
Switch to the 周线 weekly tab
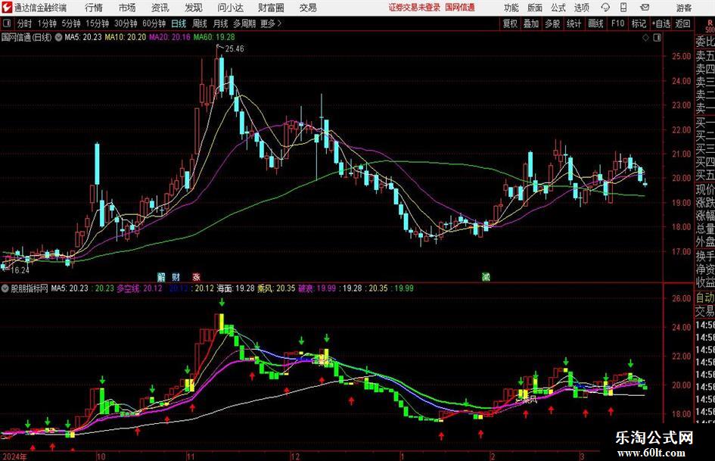199,23
